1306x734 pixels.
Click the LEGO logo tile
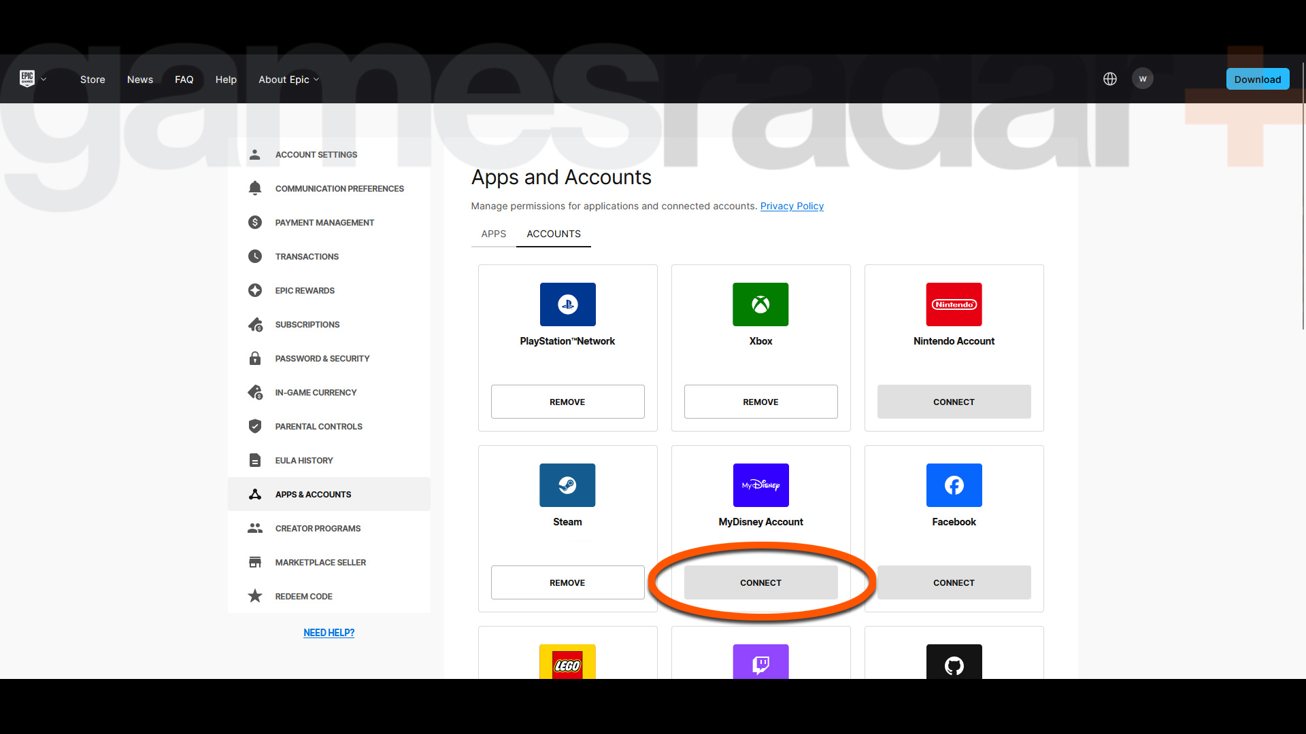(567, 662)
